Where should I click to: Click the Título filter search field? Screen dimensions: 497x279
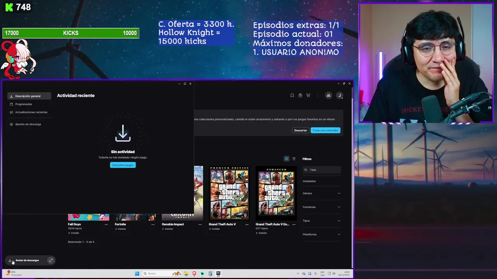coord(322,170)
